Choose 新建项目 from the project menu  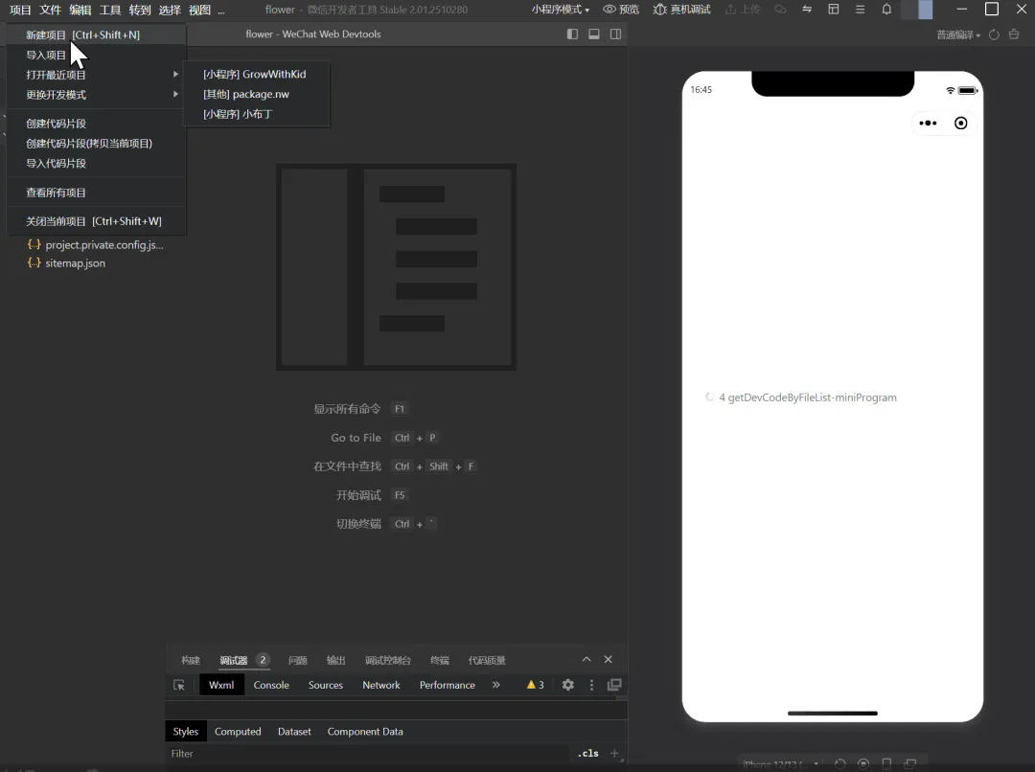(x=97, y=35)
